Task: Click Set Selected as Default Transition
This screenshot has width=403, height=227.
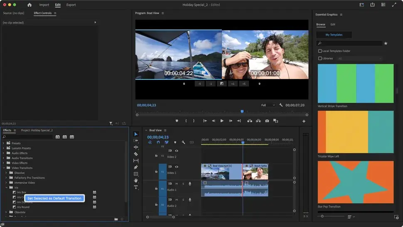Action: [54, 198]
